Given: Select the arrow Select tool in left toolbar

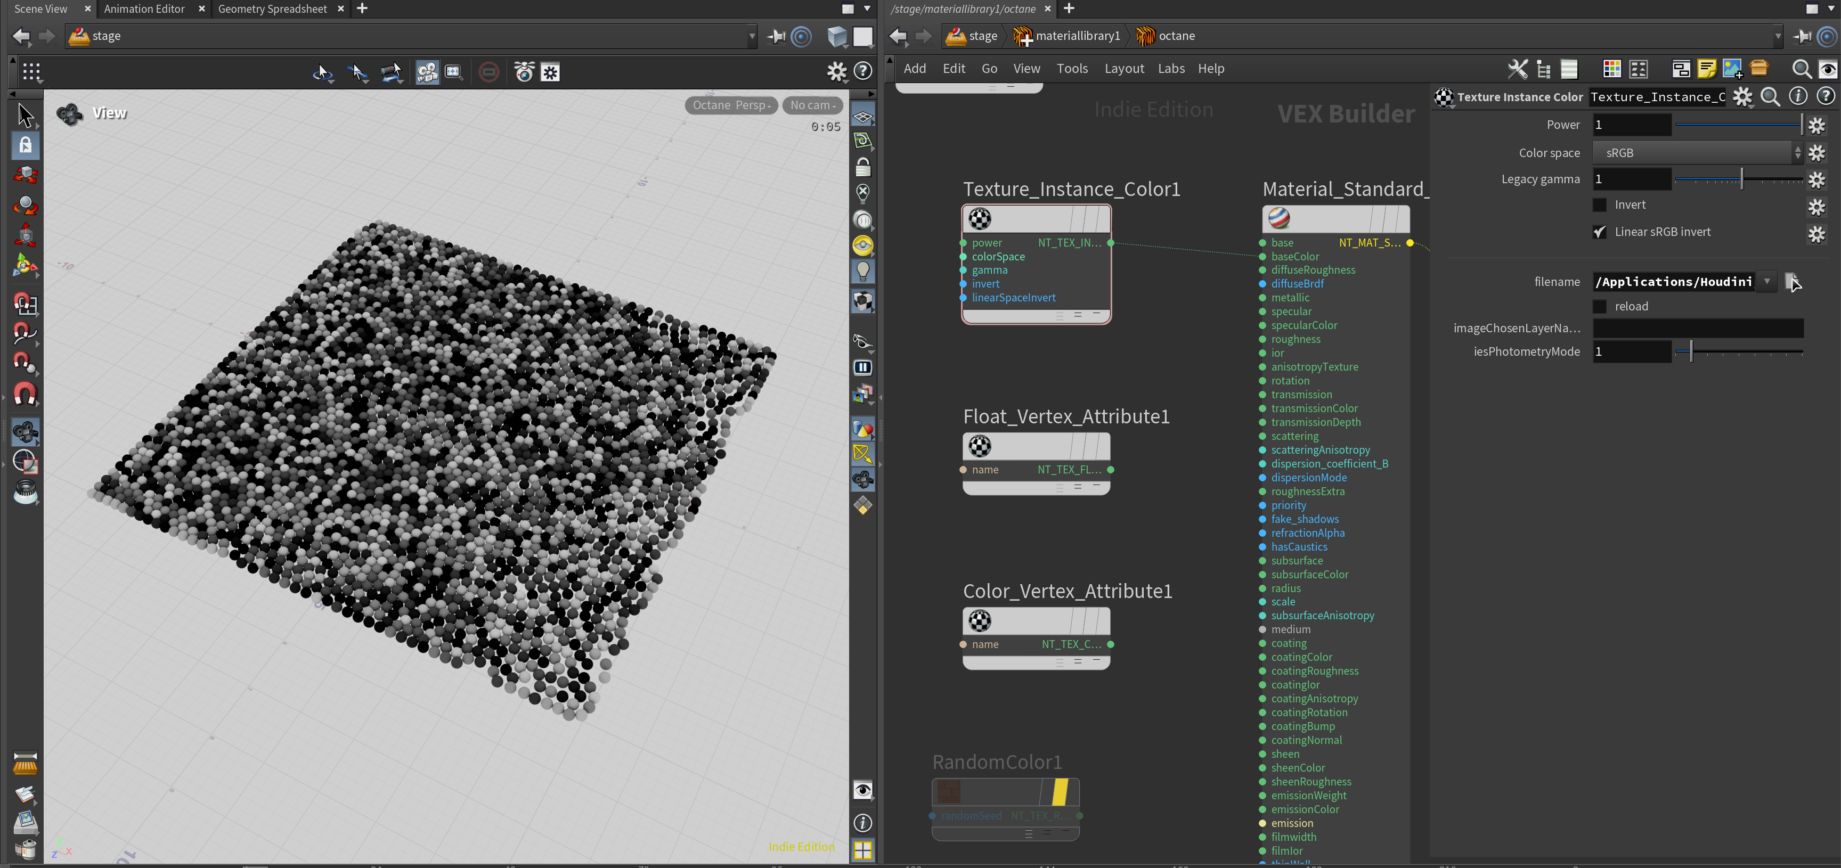Looking at the screenshot, I should (x=25, y=115).
